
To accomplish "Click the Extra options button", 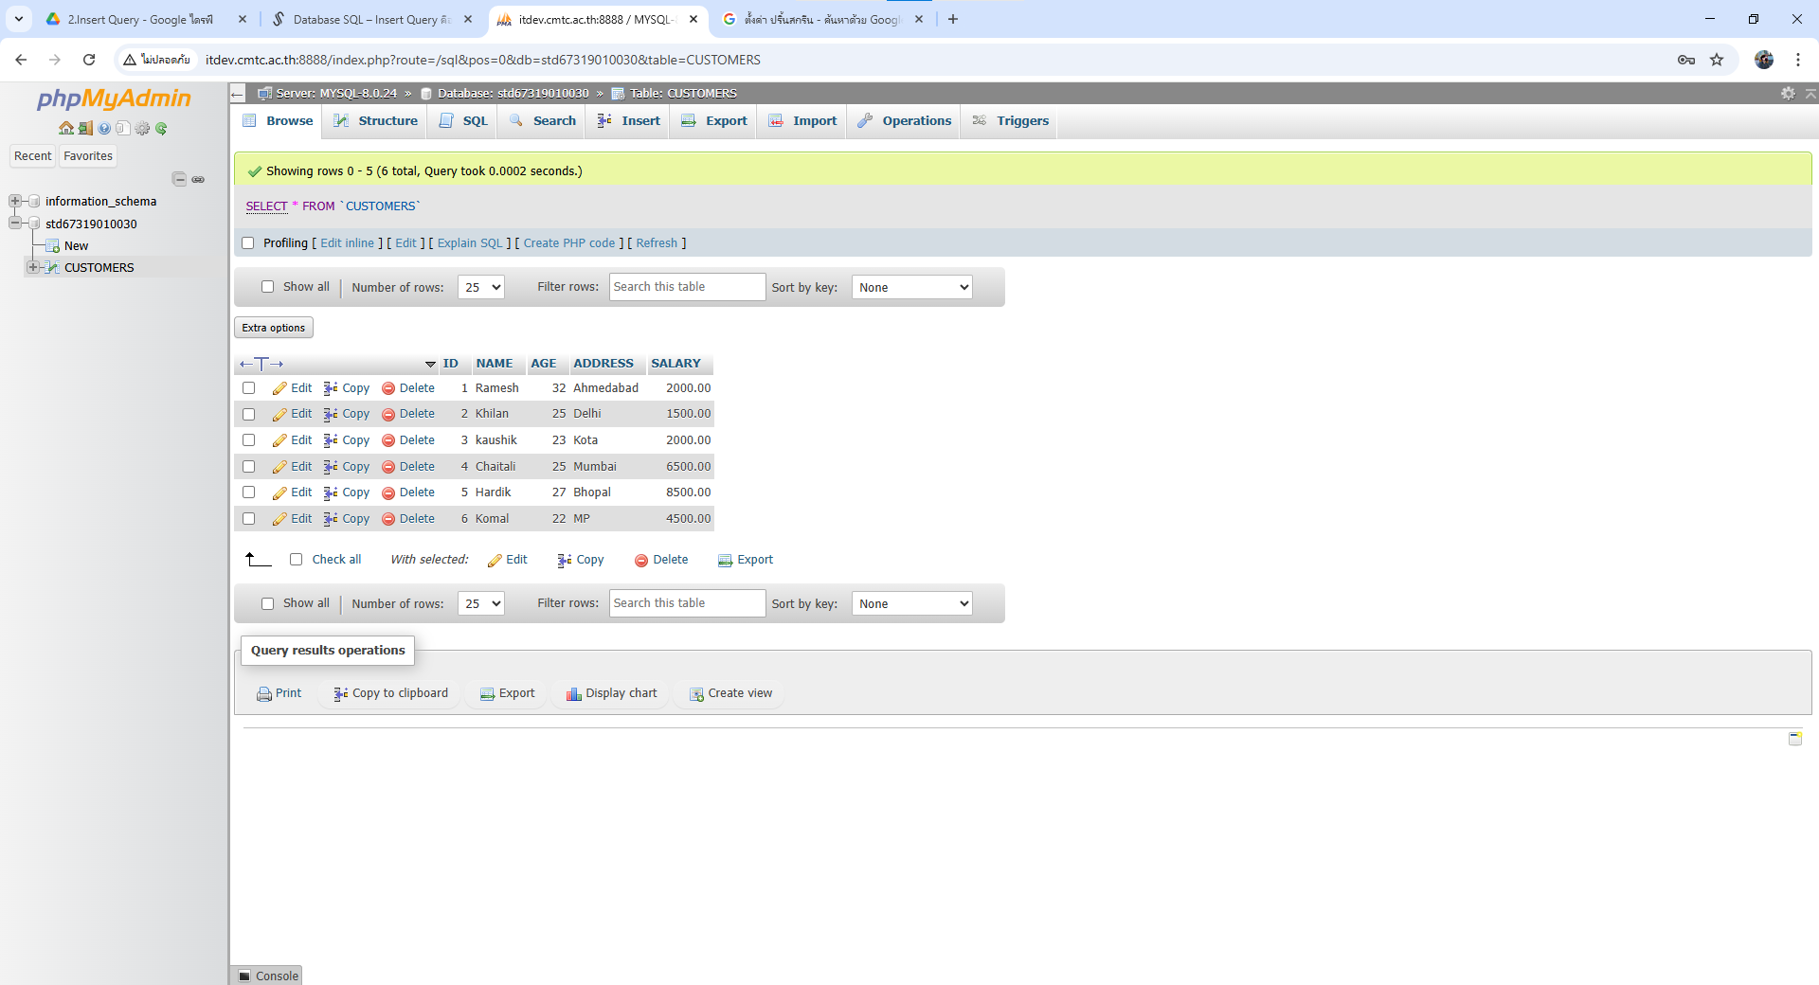I will click(x=273, y=328).
